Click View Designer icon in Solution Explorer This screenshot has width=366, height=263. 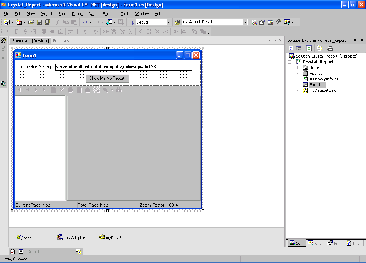pyautogui.click(x=299, y=48)
